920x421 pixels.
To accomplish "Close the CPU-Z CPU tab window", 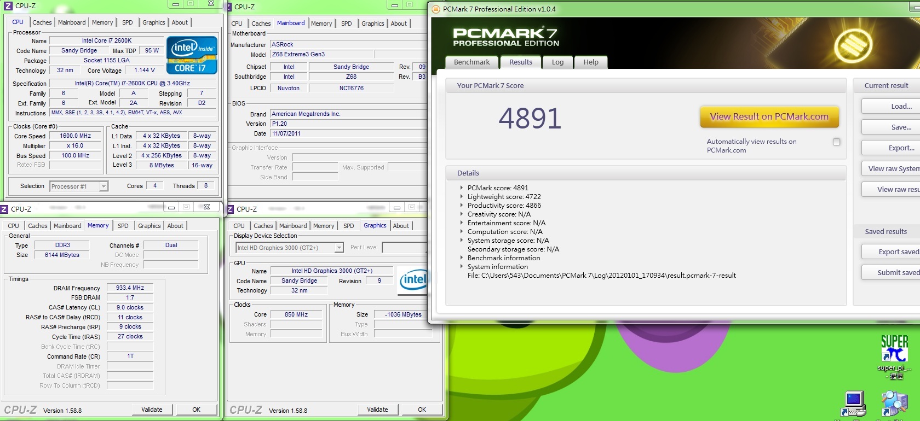I will click(x=211, y=4).
